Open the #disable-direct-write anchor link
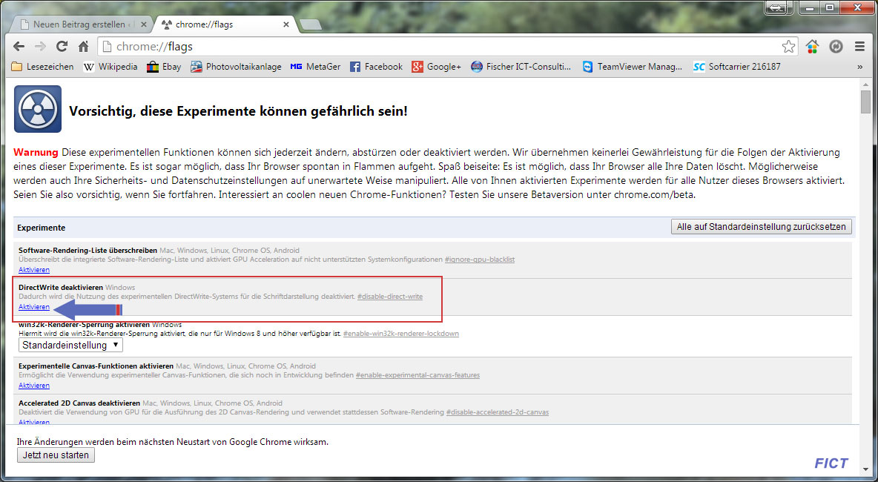Viewport: 878px width, 482px height. pos(390,297)
